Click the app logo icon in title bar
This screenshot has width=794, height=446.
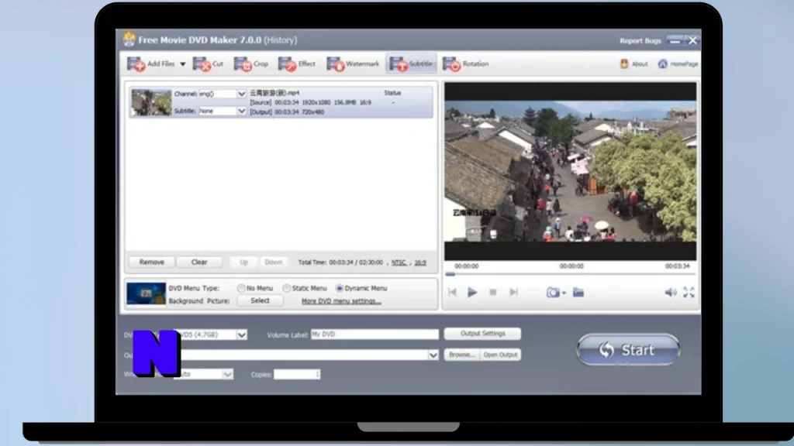pos(129,39)
